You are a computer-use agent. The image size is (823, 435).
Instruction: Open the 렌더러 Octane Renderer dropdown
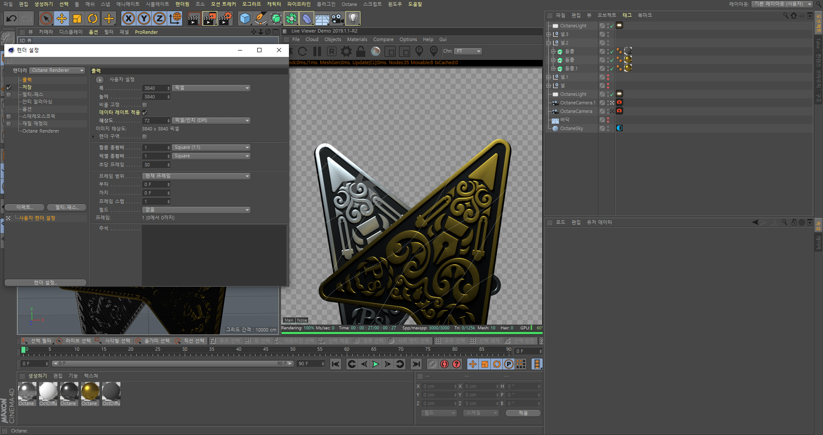coord(58,70)
